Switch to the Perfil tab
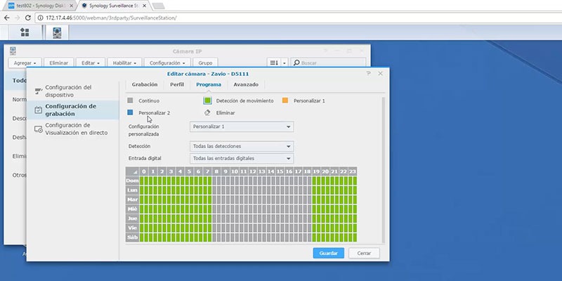562x281 pixels. [x=177, y=84]
